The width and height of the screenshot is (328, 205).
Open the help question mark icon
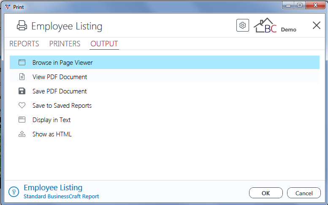click(x=14, y=192)
